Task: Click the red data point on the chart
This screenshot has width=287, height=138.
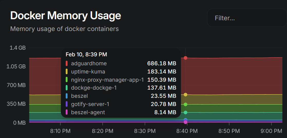Action: click(186, 58)
